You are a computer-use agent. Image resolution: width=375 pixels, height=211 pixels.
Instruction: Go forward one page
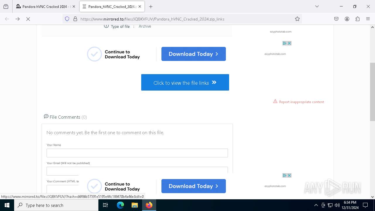pyautogui.click(x=18, y=19)
